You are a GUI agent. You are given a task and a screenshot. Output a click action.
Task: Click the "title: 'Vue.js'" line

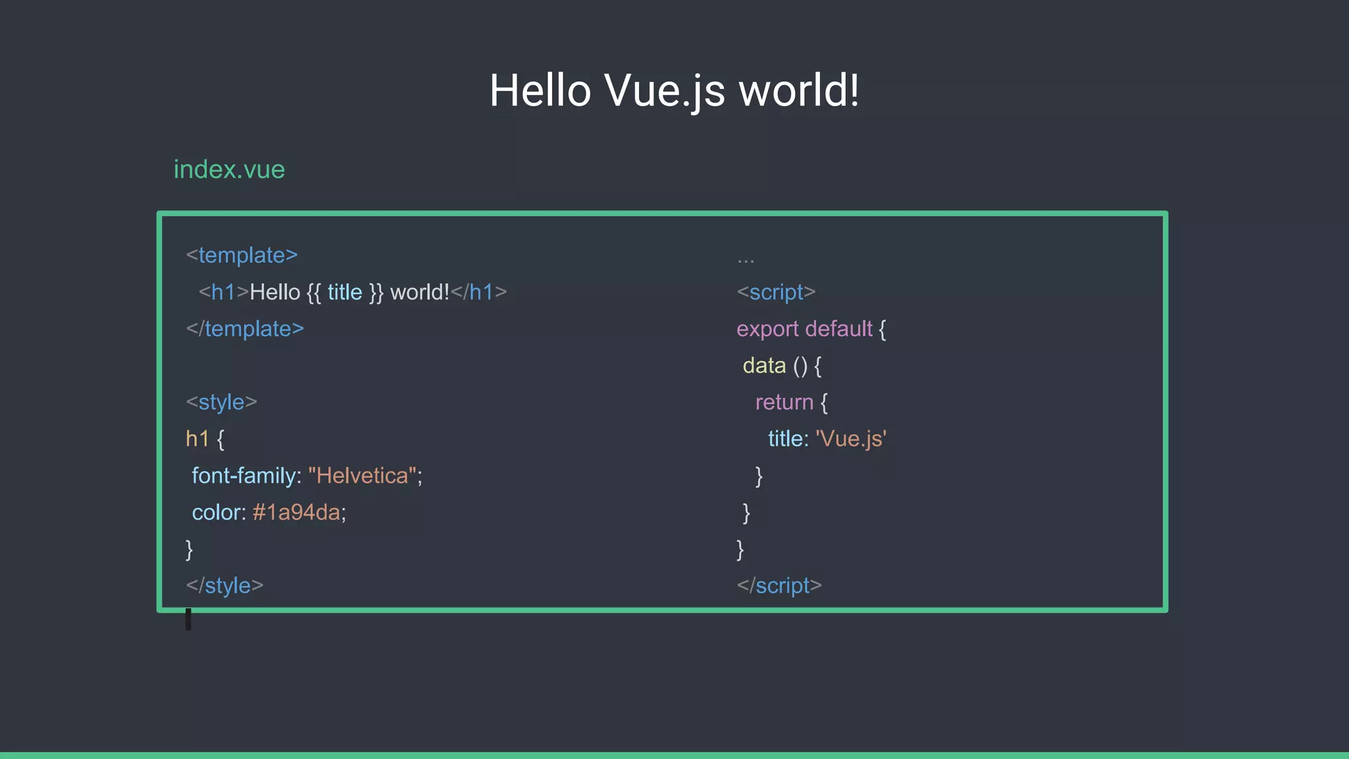click(827, 439)
